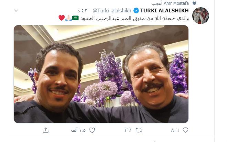Click the likes count ١,٥ ألف
This screenshot has width=227, height=142.
[x=78, y=130]
